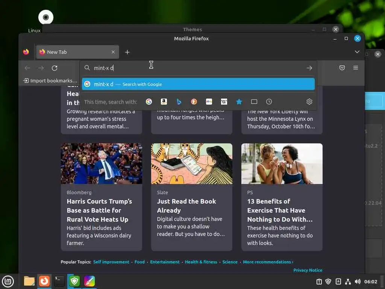Open the Health & fitness popular topic

(x=201, y=262)
